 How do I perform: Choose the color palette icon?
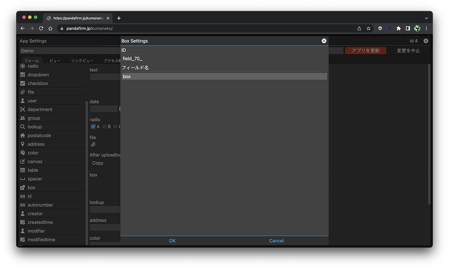click(22, 153)
